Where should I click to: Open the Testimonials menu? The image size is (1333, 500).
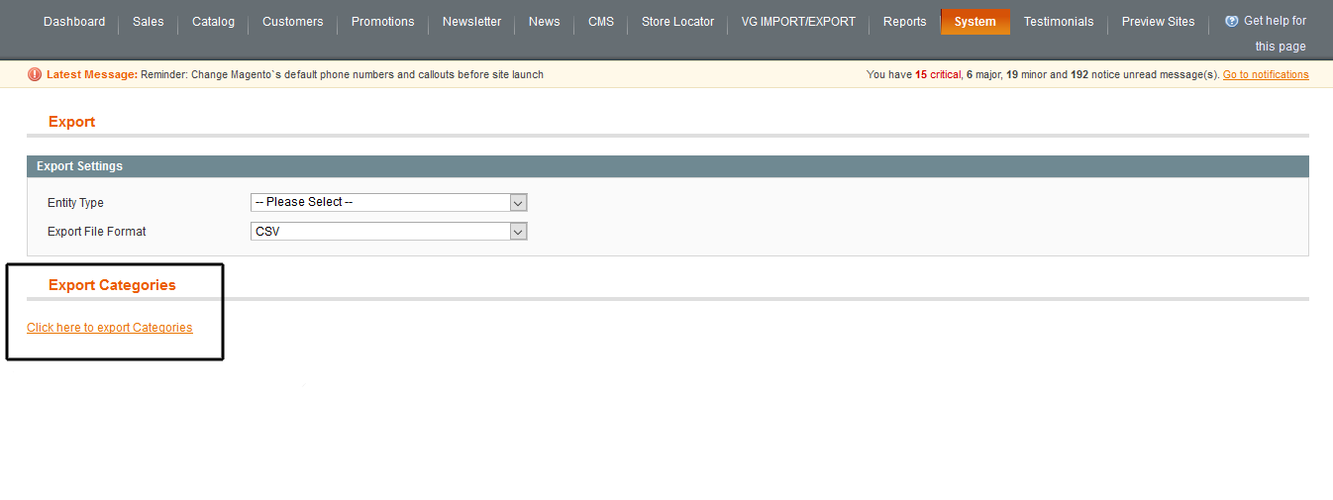[1058, 22]
